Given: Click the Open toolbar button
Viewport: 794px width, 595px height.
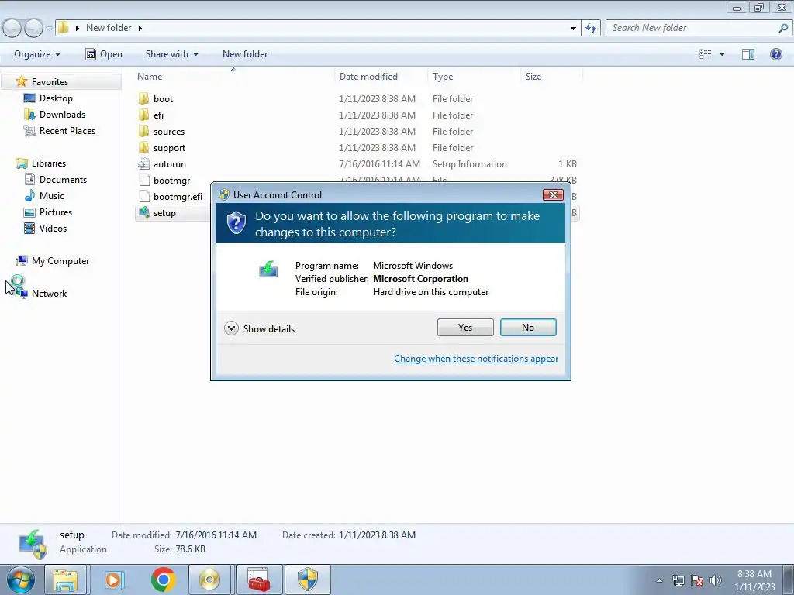Looking at the screenshot, I should 103,54.
